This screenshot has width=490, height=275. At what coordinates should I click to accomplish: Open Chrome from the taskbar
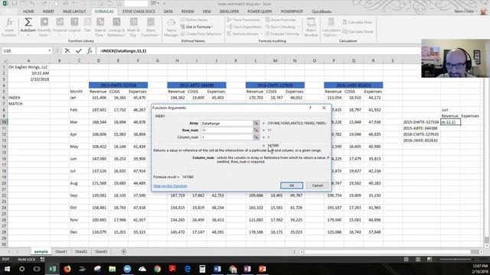[157, 269]
